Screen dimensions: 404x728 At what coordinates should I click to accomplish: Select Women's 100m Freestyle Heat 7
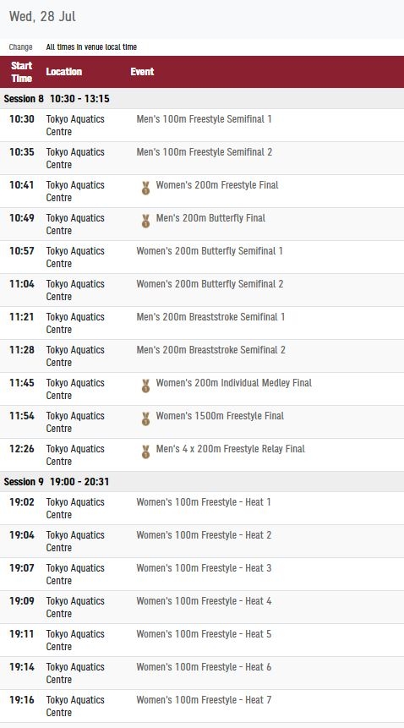(x=202, y=706)
